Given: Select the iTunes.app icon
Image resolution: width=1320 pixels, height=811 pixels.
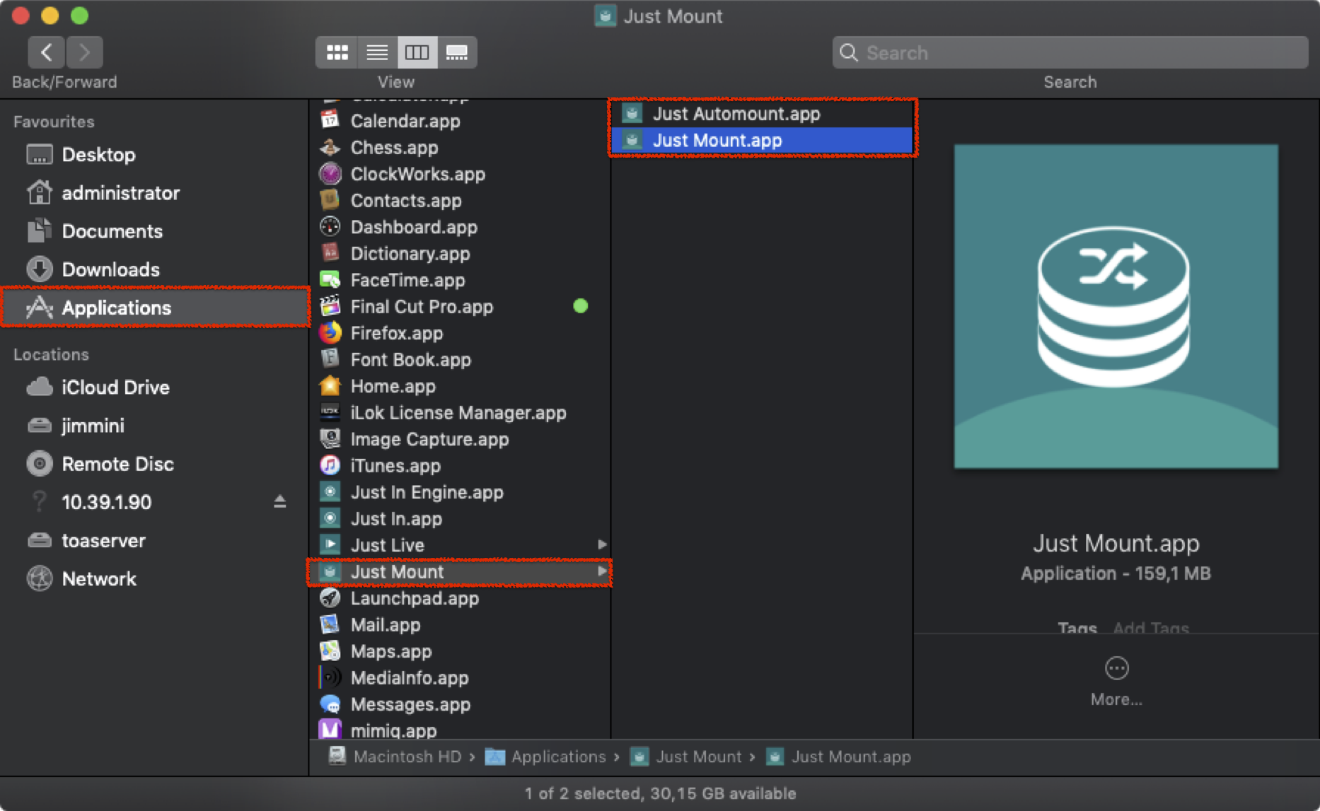Looking at the screenshot, I should pos(330,465).
